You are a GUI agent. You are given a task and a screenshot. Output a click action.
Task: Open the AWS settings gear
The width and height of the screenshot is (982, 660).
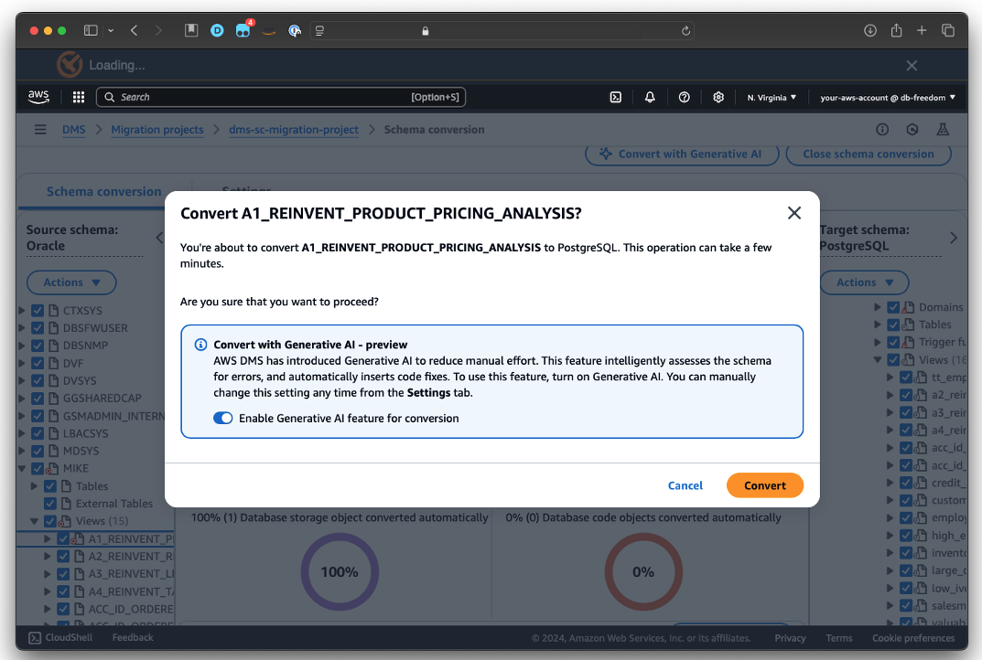[x=718, y=97]
